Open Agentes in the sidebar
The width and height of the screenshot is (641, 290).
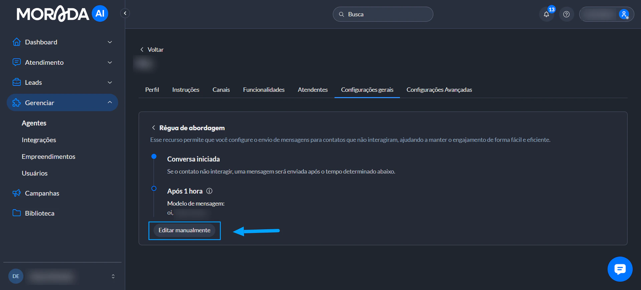[34, 123]
